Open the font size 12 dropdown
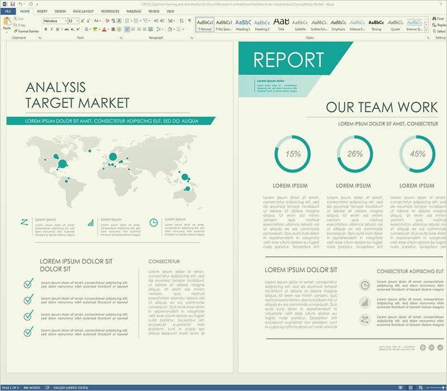Screen dimensions: 447x391 click(x=78, y=21)
